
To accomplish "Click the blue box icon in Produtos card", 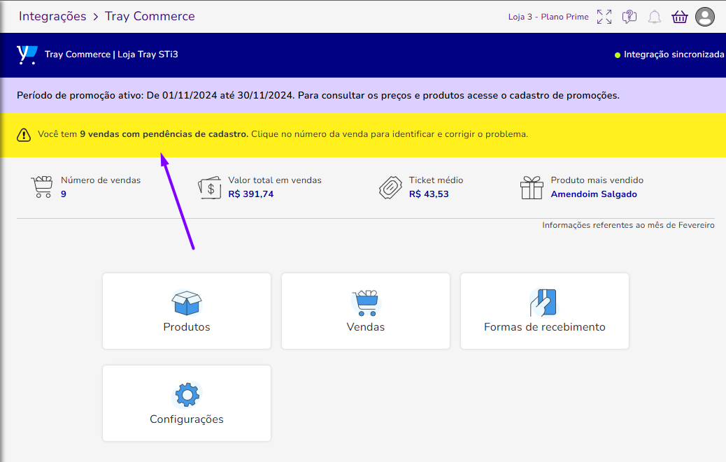I will (x=187, y=303).
